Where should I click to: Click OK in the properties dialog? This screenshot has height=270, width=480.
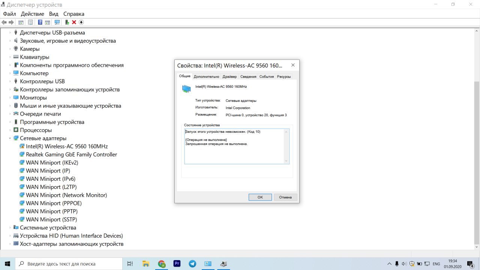[260, 197]
